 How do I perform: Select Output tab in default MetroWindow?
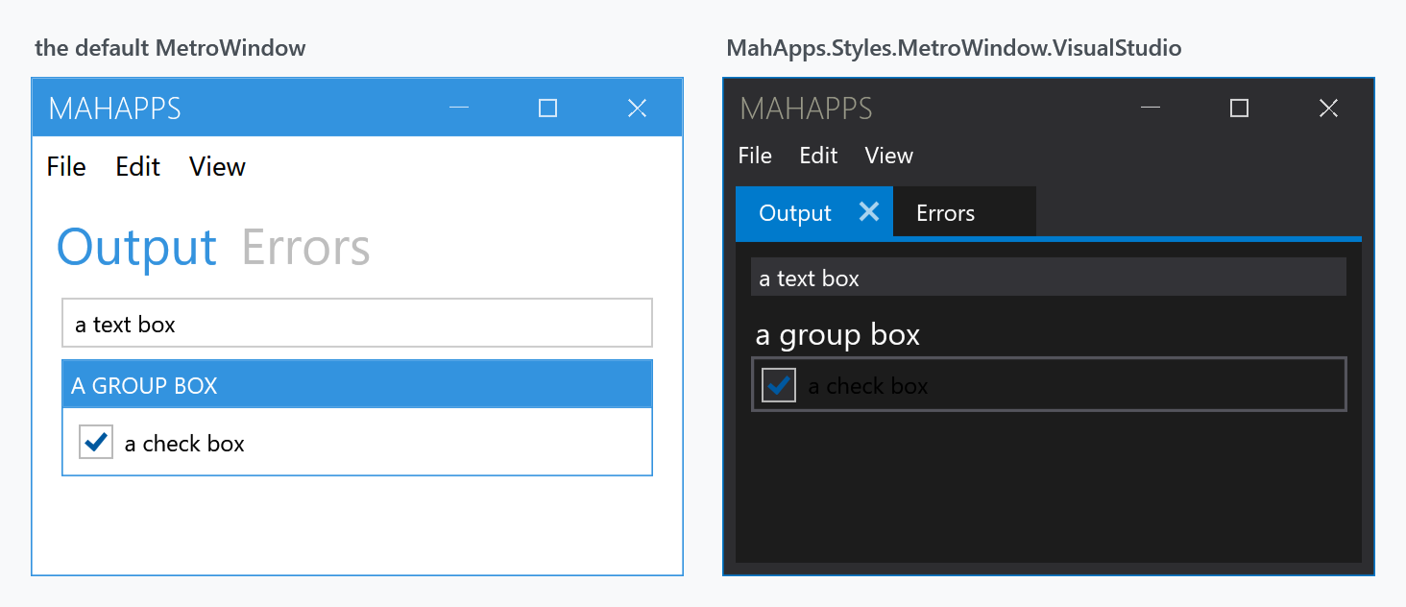tap(136, 248)
